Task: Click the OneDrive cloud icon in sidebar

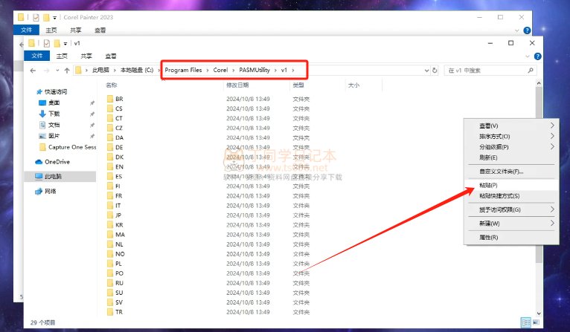Action: [x=39, y=161]
